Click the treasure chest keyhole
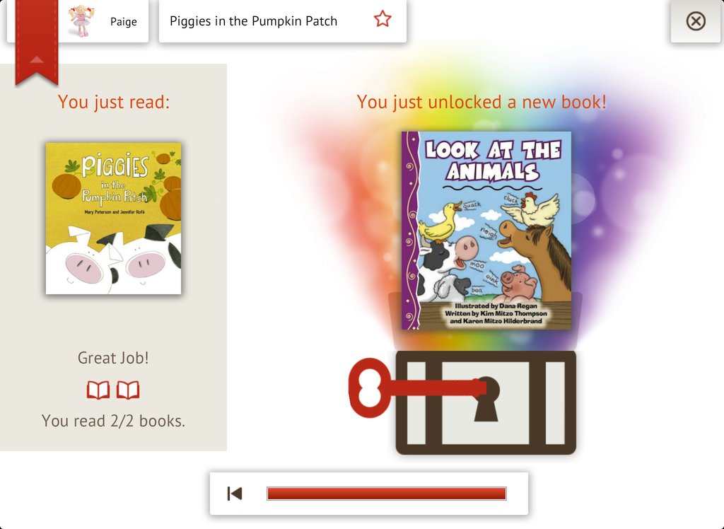The width and height of the screenshot is (724, 529). [486, 399]
